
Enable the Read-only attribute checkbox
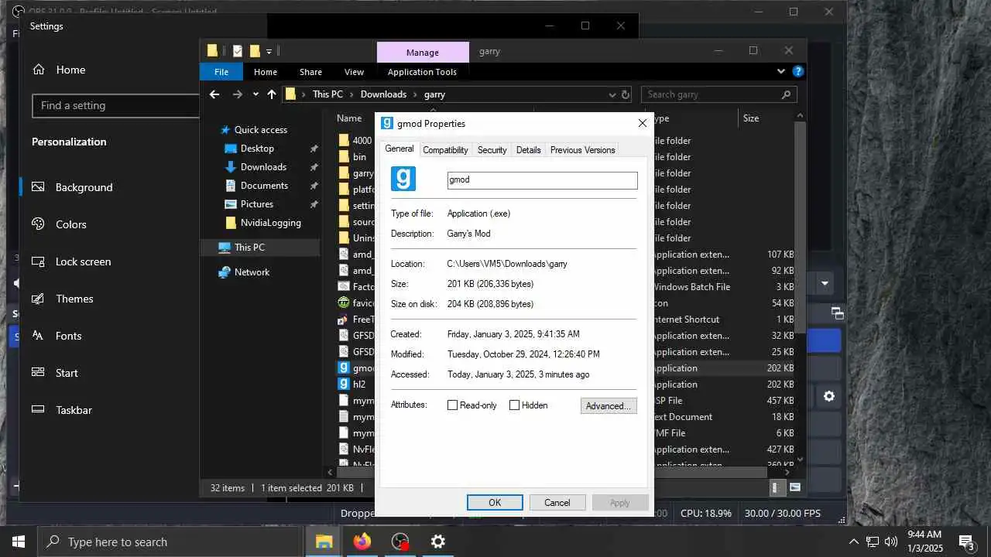[453, 405]
